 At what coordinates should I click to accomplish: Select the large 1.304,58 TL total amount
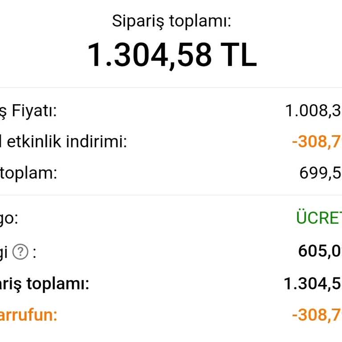pos(171,55)
